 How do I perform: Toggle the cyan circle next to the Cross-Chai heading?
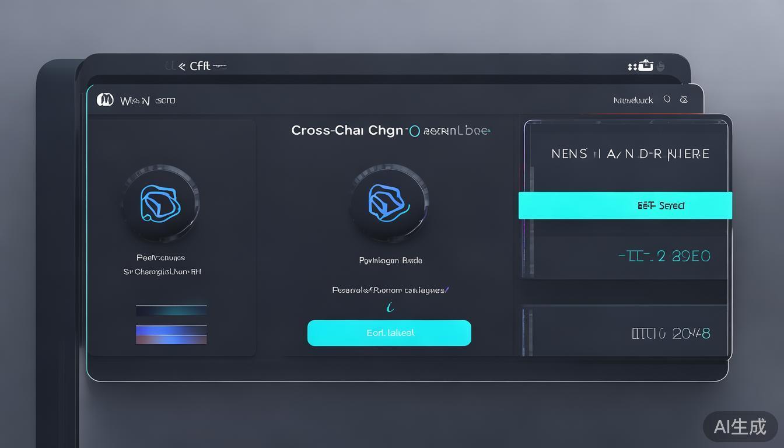pyautogui.click(x=414, y=131)
